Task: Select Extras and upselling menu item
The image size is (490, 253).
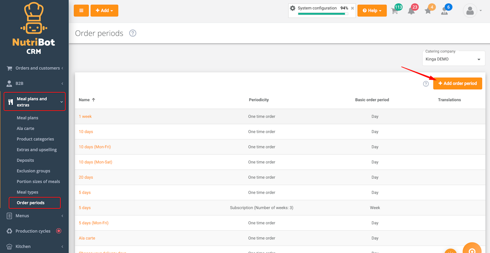Action: pyautogui.click(x=37, y=150)
